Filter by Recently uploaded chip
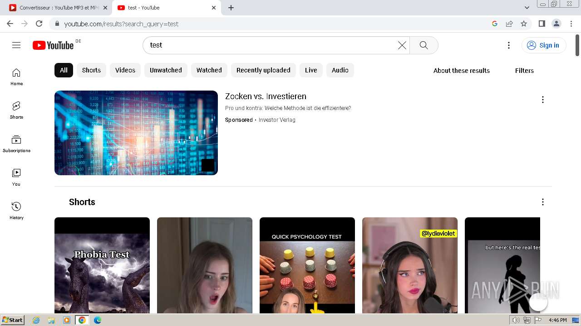This screenshot has width=581, height=326. tap(263, 70)
